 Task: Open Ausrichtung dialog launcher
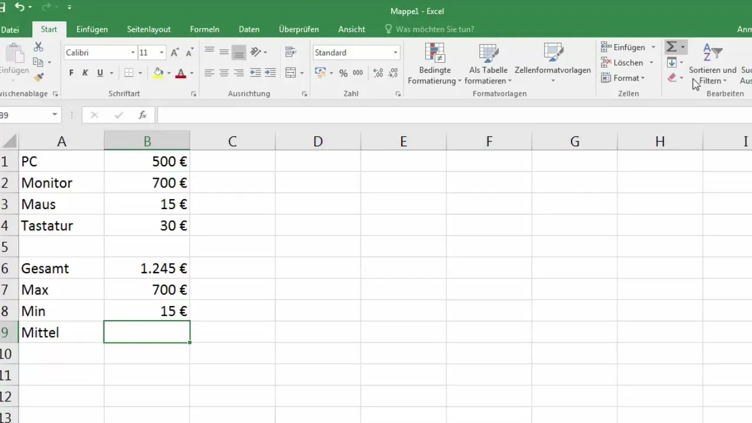click(x=304, y=94)
